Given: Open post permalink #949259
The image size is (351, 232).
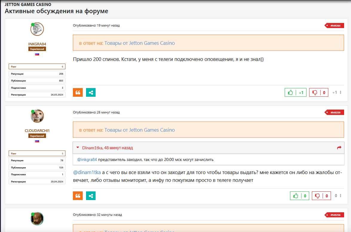Looking at the screenshot, I should [x=335, y=113].
